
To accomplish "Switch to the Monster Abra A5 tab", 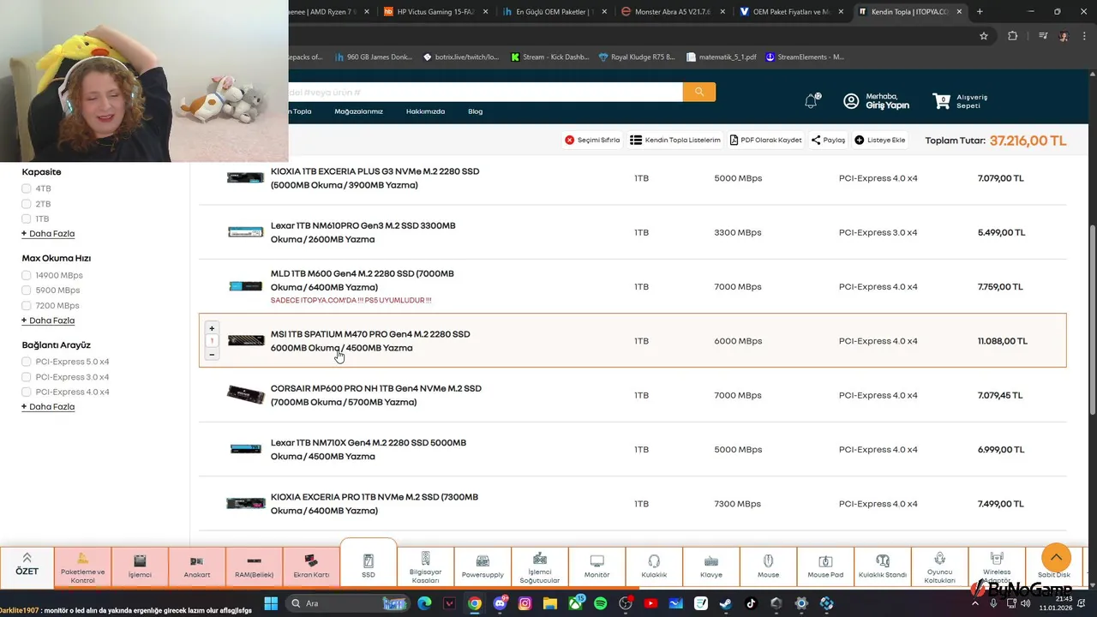I will pyautogui.click(x=672, y=12).
